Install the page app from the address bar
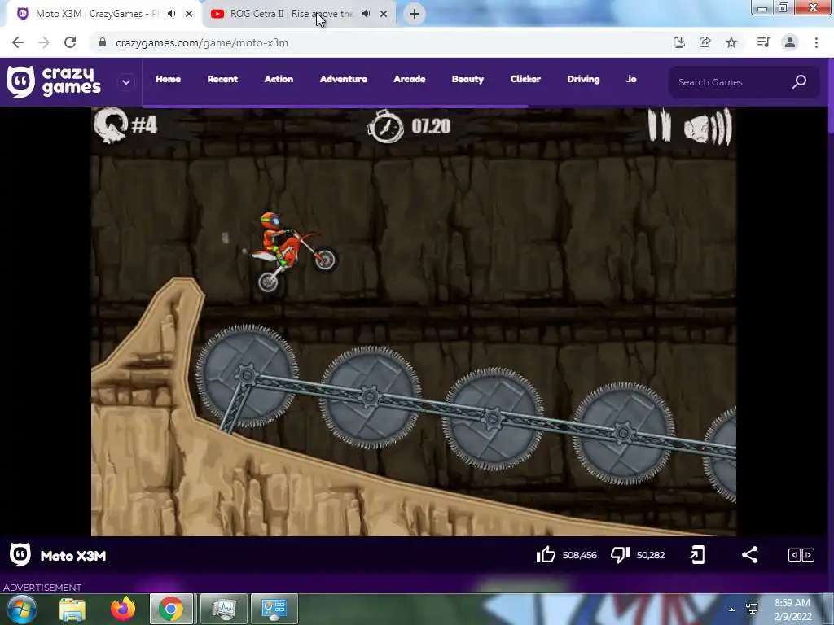The width and height of the screenshot is (834, 625). point(678,42)
